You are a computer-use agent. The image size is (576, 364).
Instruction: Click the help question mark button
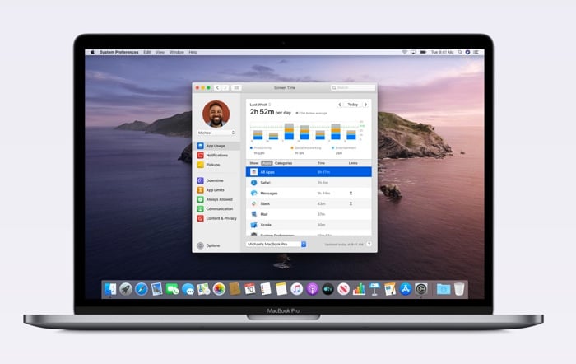tap(369, 244)
